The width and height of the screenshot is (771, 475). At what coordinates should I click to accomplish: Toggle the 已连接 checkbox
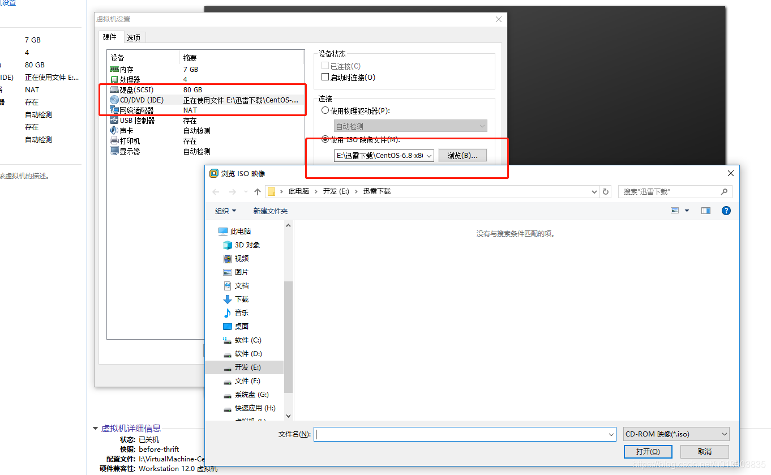[x=325, y=66]
